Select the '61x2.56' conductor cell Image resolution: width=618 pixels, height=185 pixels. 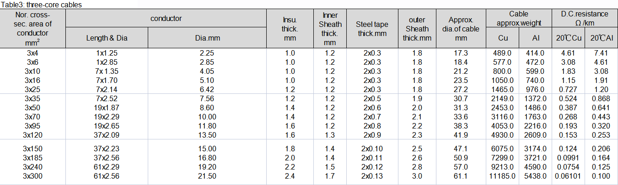(107, 176)
